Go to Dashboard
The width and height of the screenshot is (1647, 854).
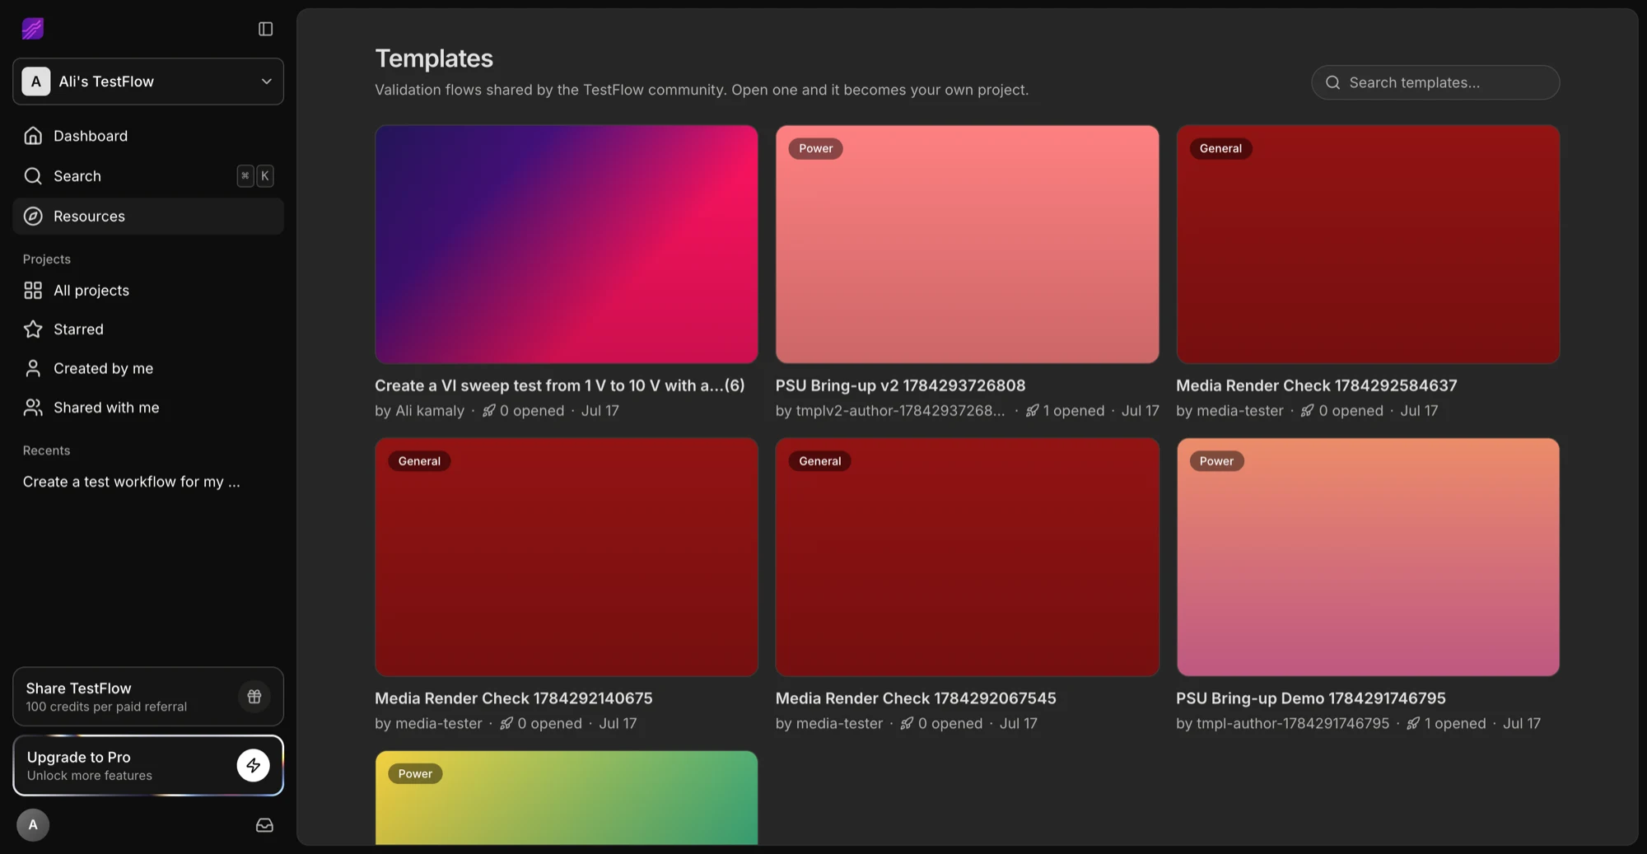click(148, 136)
